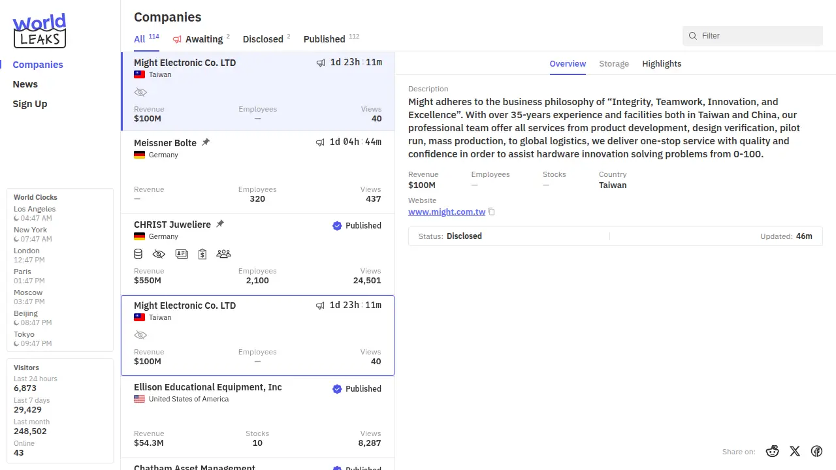Go to the News page
This screenshot has width=836, height=470.
point(25,84)
